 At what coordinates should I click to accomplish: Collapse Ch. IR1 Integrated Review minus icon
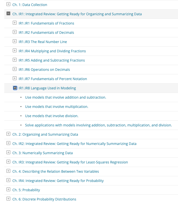8,14
